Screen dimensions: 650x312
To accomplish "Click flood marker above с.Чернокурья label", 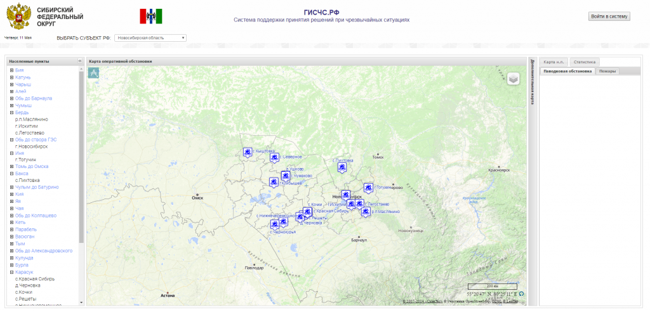I will click(x=275, y=223).
